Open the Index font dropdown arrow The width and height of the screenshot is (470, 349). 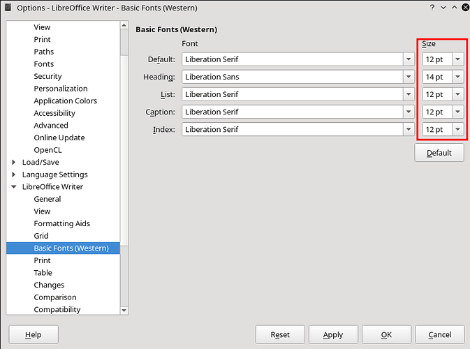pyautogui.click(x=409, y=129)
